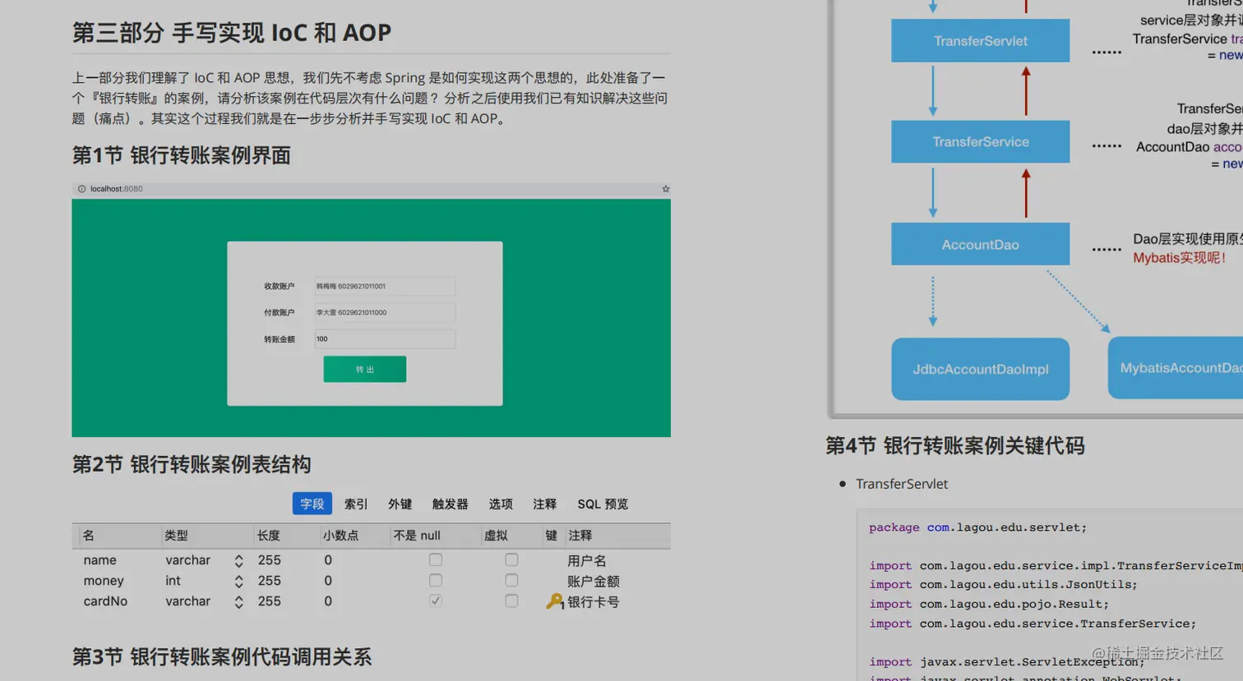1243x681 pixels.
Task: Open the SQL 预览 tab
Action: point(603,504)
